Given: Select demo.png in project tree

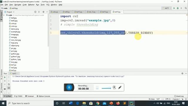Looking at the screenshot, I should 15,29.
